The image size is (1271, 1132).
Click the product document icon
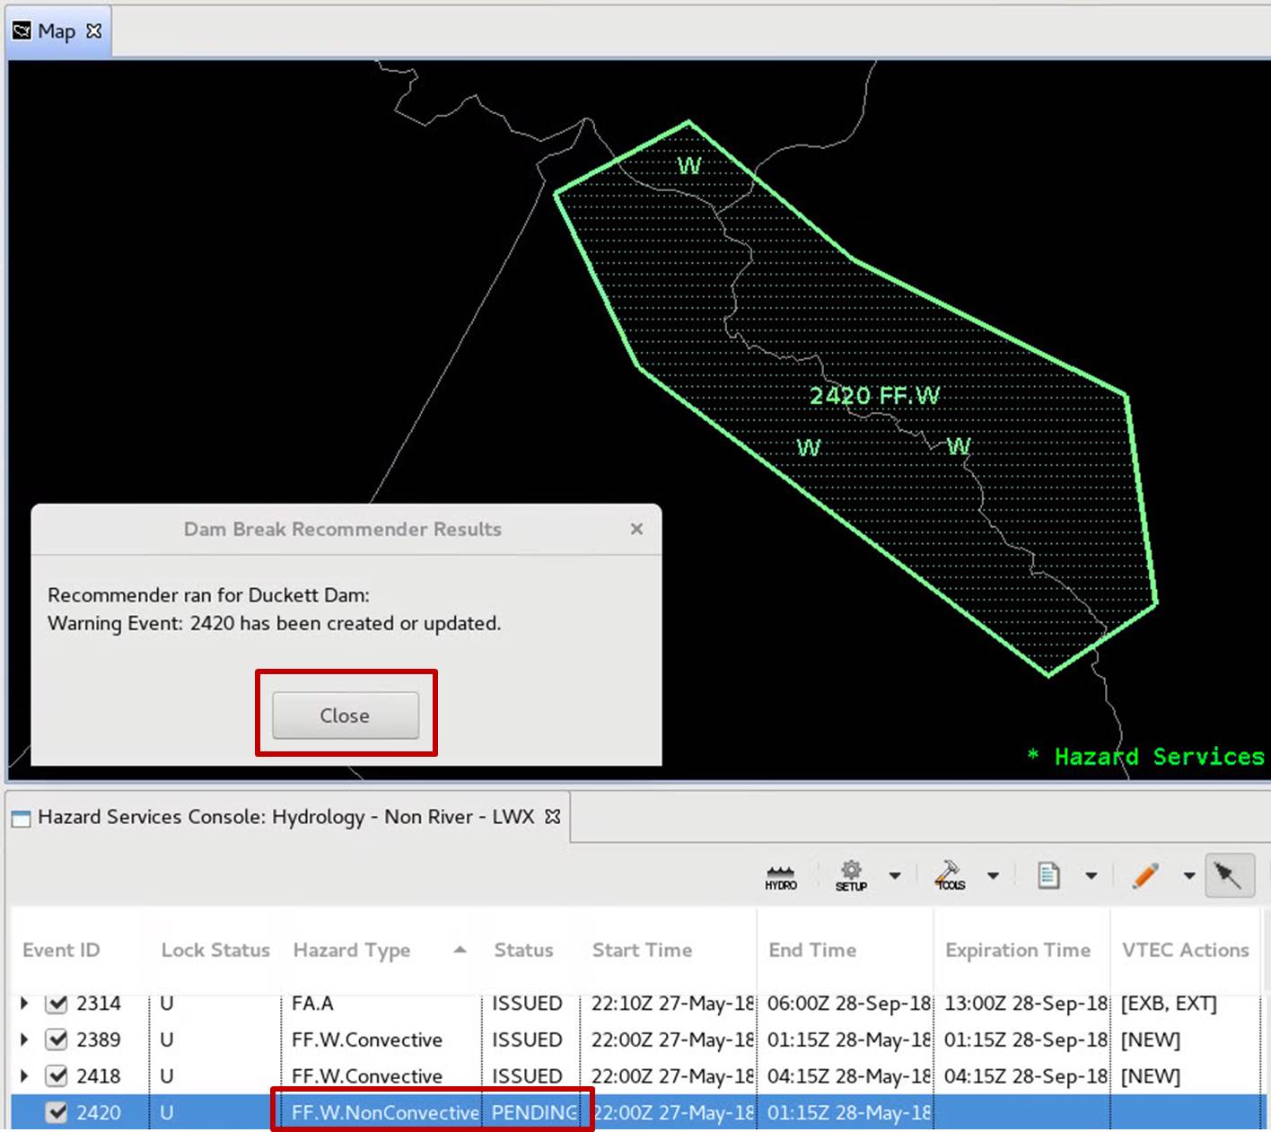tap(1048, 875)
